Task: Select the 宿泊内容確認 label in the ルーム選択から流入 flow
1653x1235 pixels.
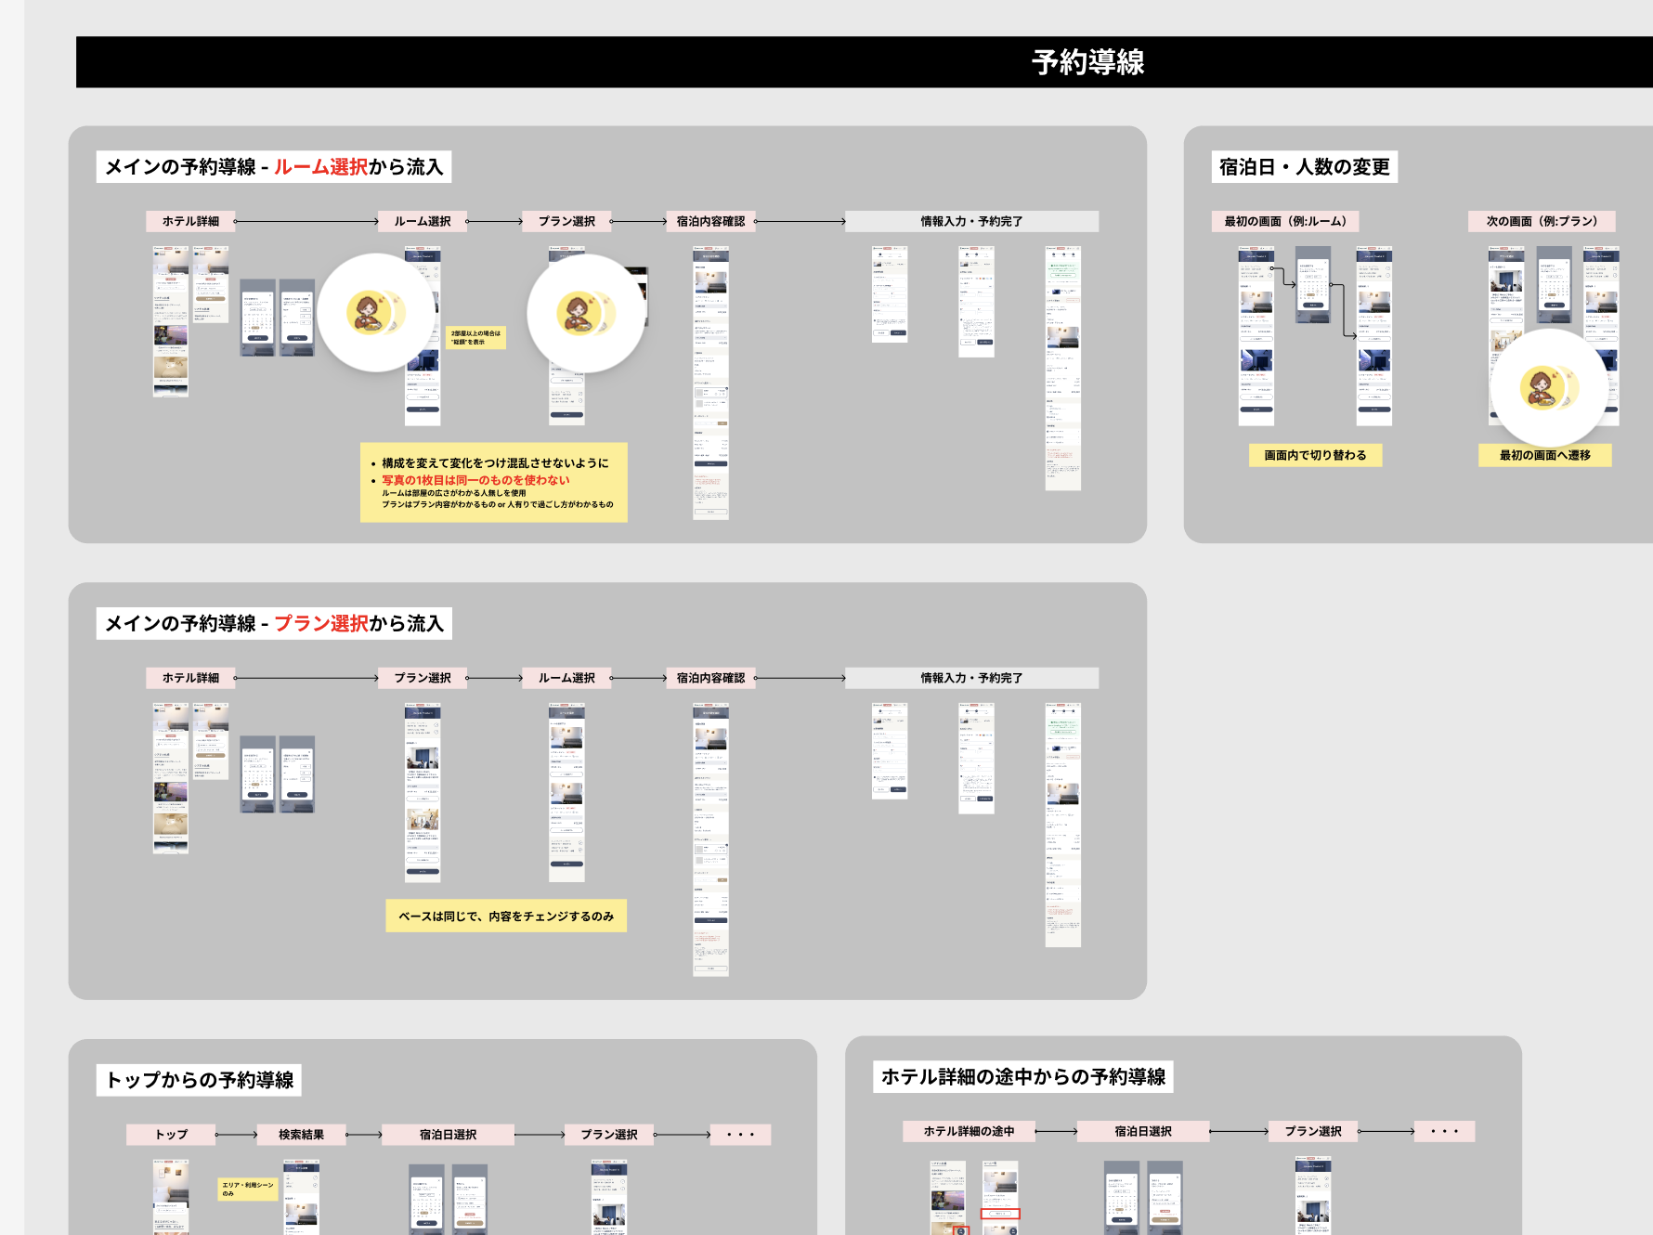Action: click(710, 221)
